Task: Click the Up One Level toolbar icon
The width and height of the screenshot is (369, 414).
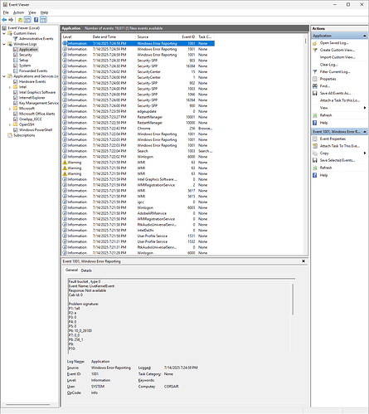Action: [20, 20]
